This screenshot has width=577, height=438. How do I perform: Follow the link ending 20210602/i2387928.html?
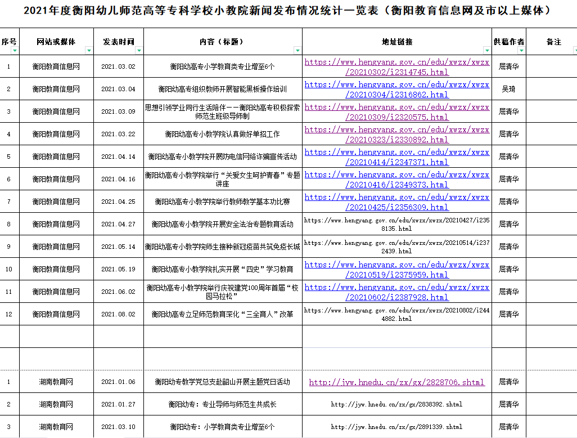coord(396,292)
